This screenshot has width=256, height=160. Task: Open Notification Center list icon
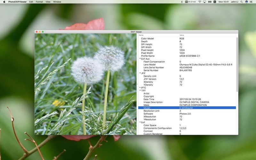(x=251, y=2)
